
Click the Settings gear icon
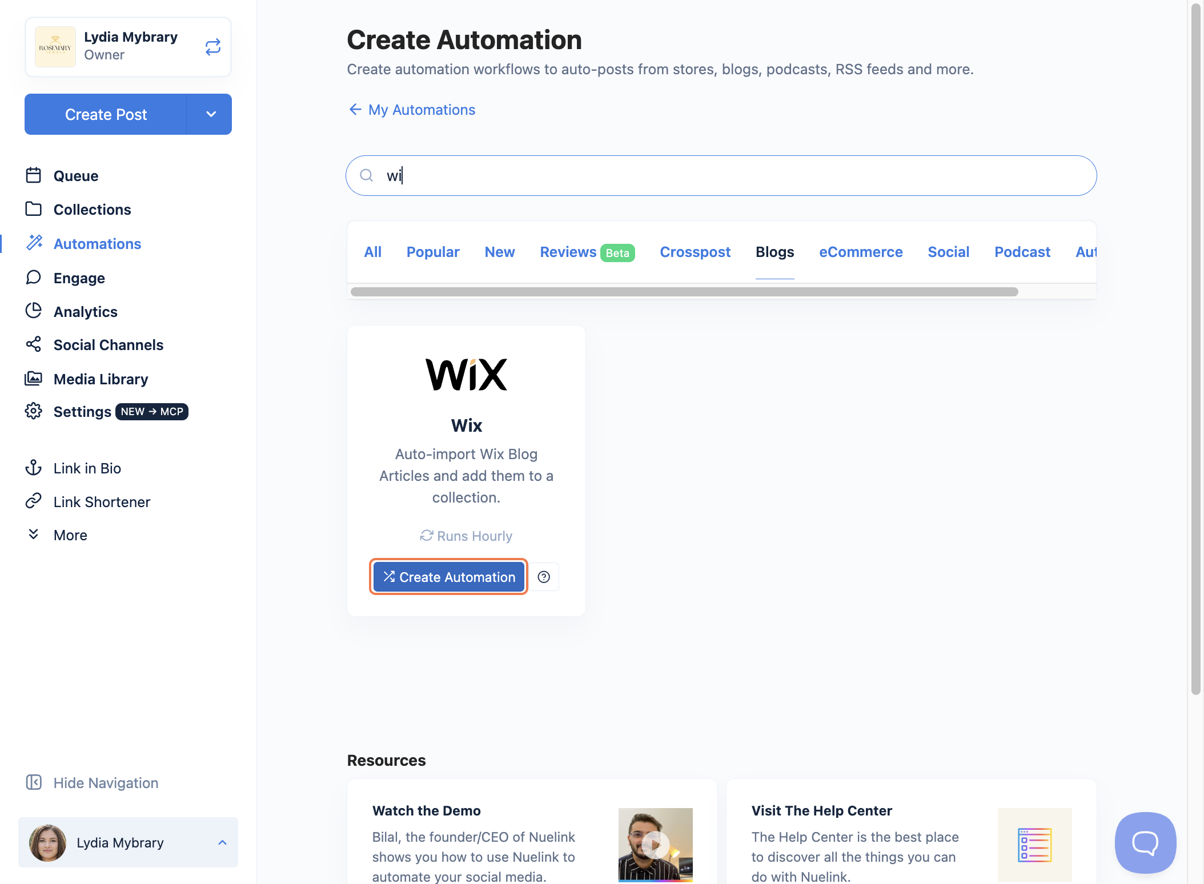pos(34,411)
